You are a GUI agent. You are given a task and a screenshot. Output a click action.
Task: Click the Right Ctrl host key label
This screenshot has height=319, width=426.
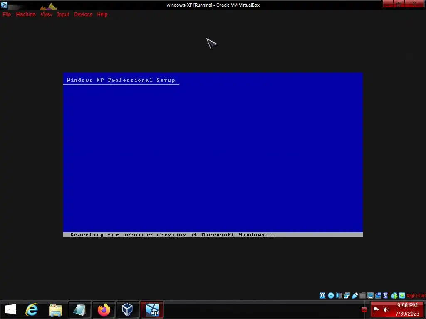coord(416,296)
